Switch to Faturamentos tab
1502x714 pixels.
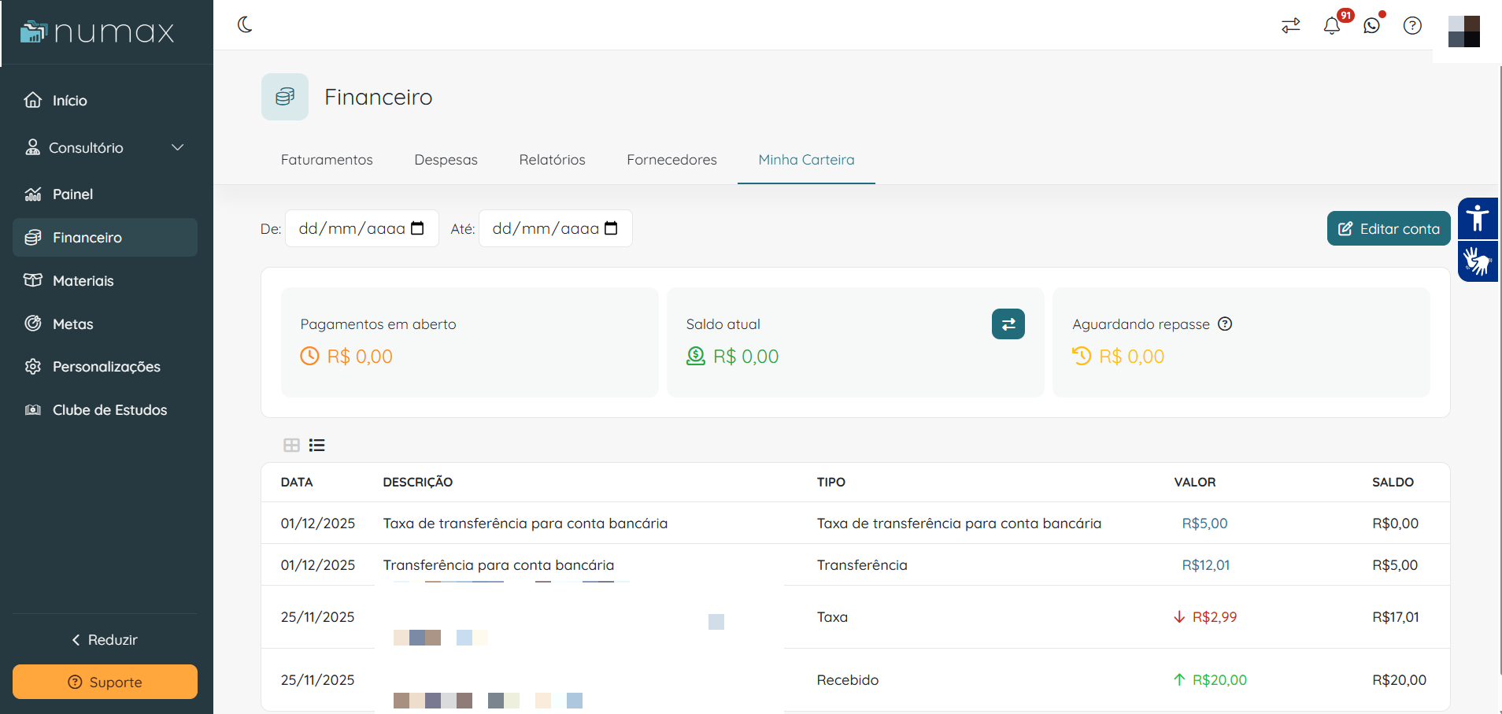coord(327,160)
